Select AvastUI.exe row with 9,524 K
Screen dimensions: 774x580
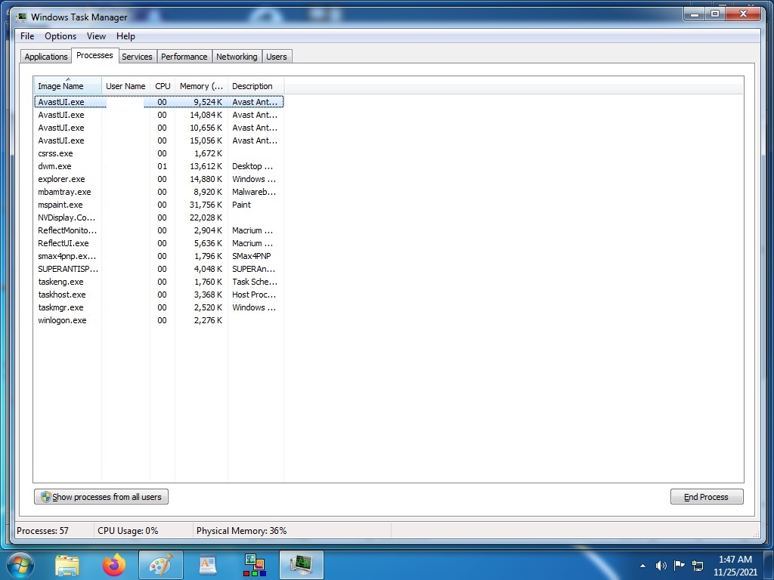[159, 102]
